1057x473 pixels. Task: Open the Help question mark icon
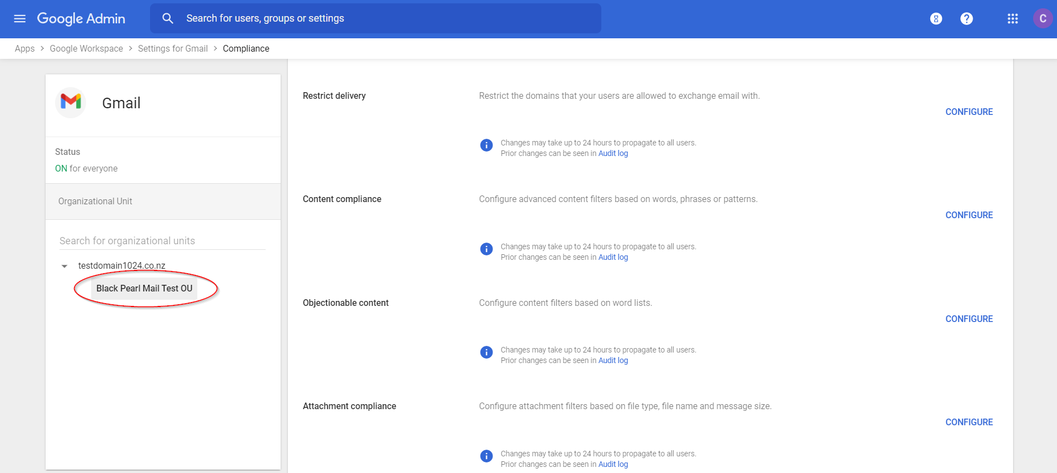pyautogui.click(x=966, y=19)
